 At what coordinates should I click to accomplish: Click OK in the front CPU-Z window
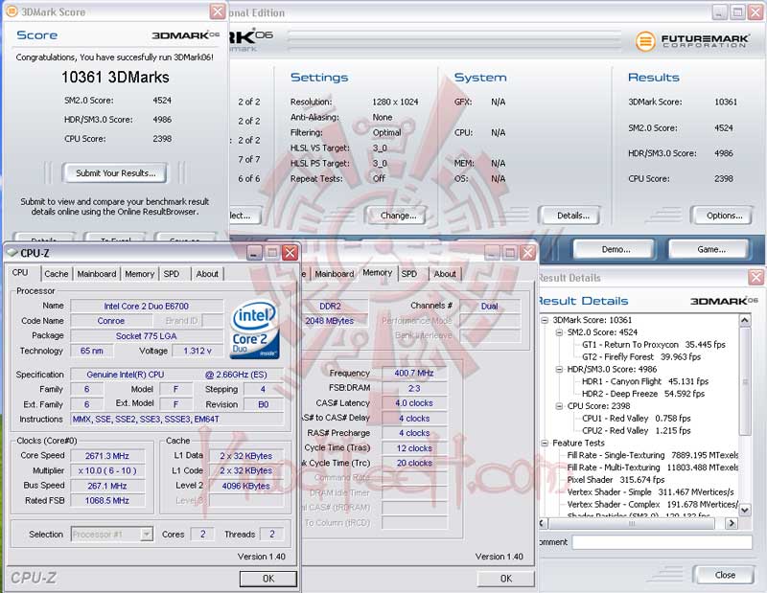(x=268, y=579)
